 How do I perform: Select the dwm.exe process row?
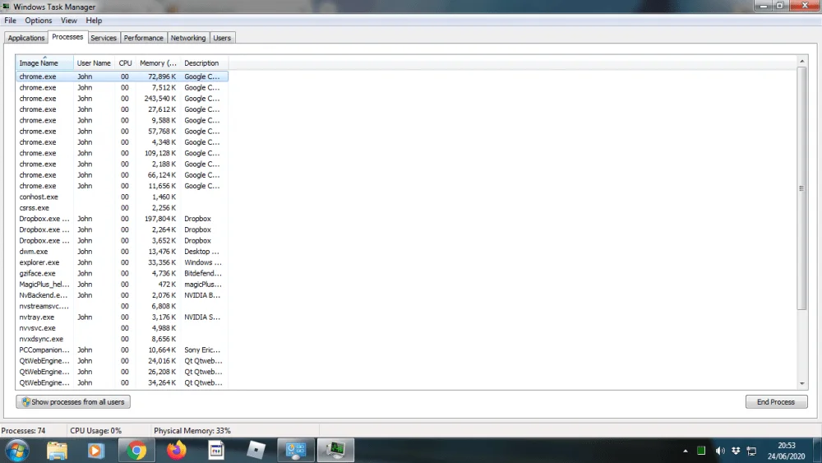click(x=122, y=252)
